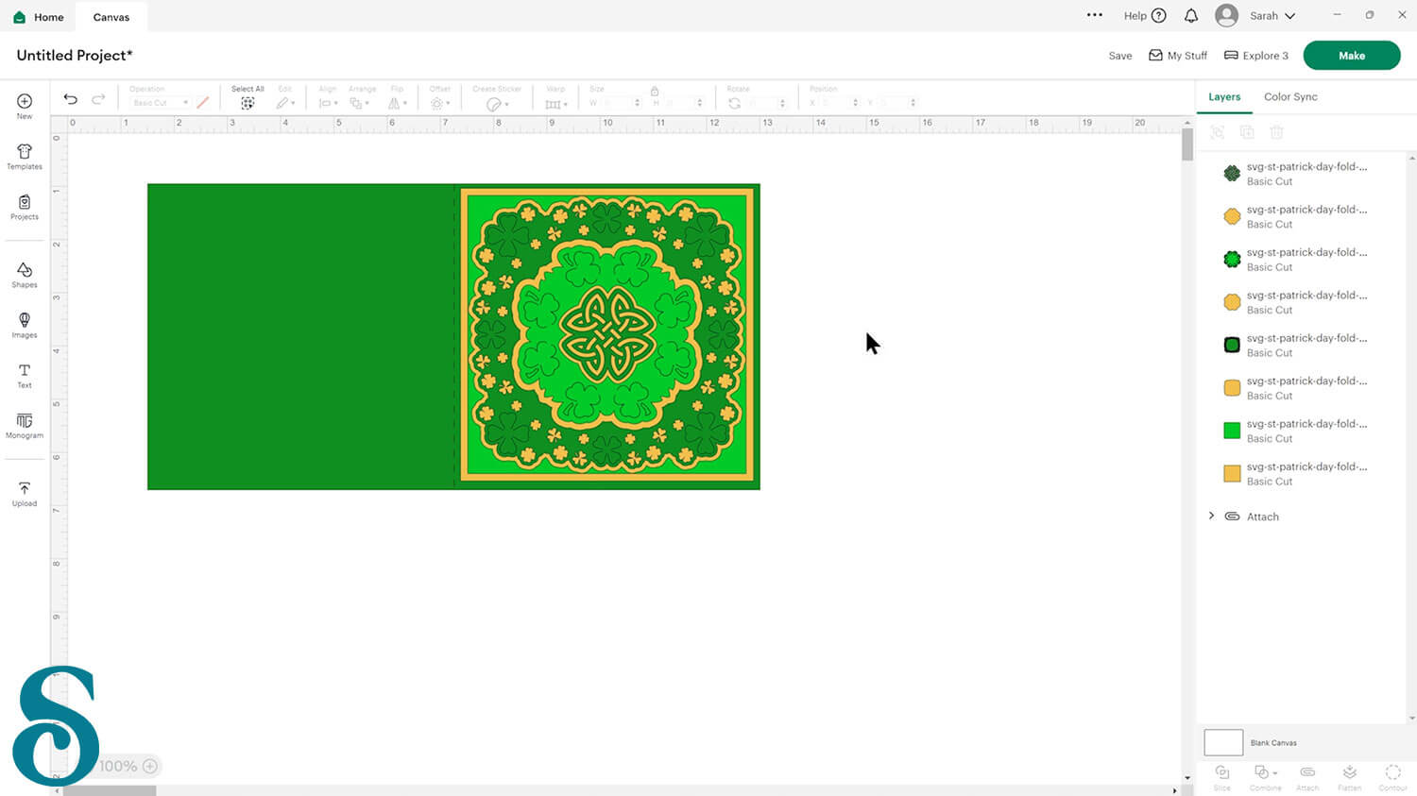Click the canvas vertical scrollbar

(x=1187, y=144)
